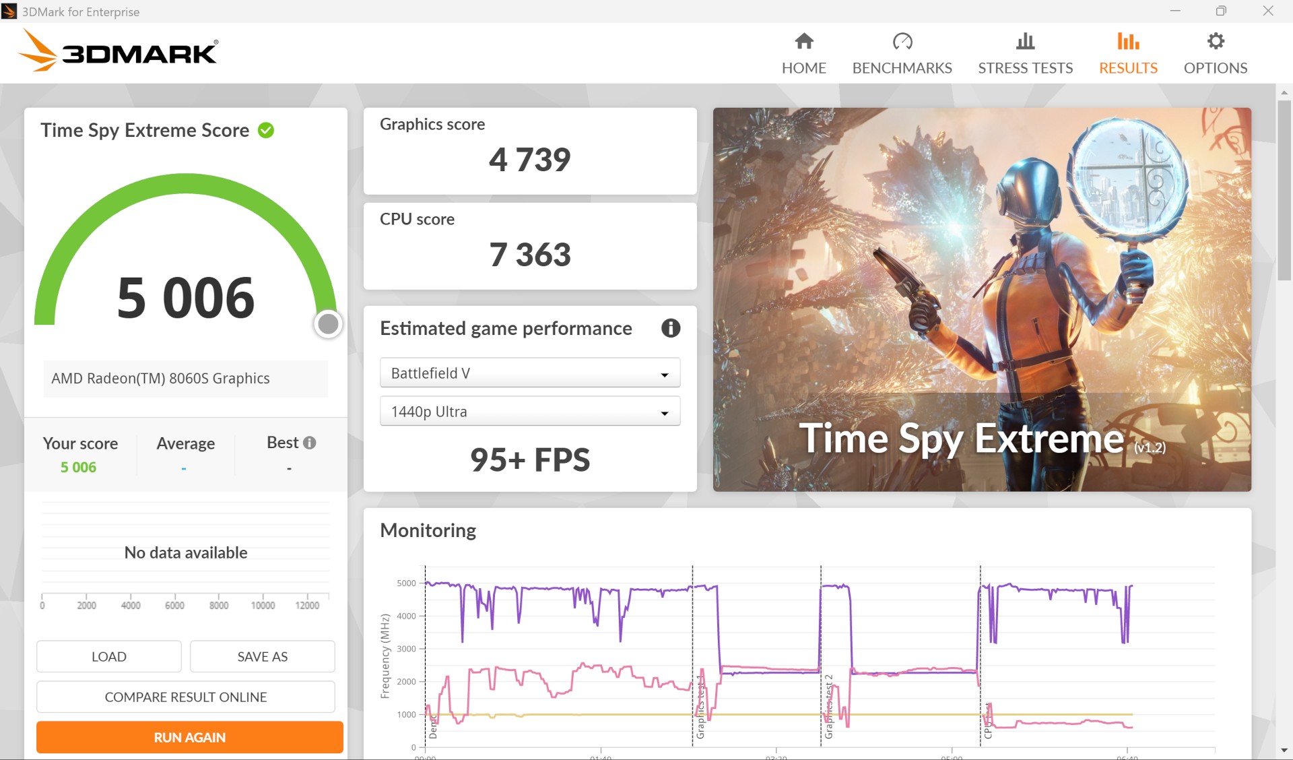Screen dimensions: 1293x760
Task: Open the Benchmarks gauge icon
Action: (x=902, y=42)
